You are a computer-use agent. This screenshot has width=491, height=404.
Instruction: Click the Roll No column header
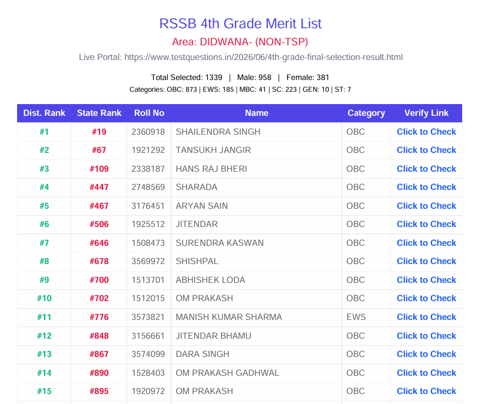(149, 113)
